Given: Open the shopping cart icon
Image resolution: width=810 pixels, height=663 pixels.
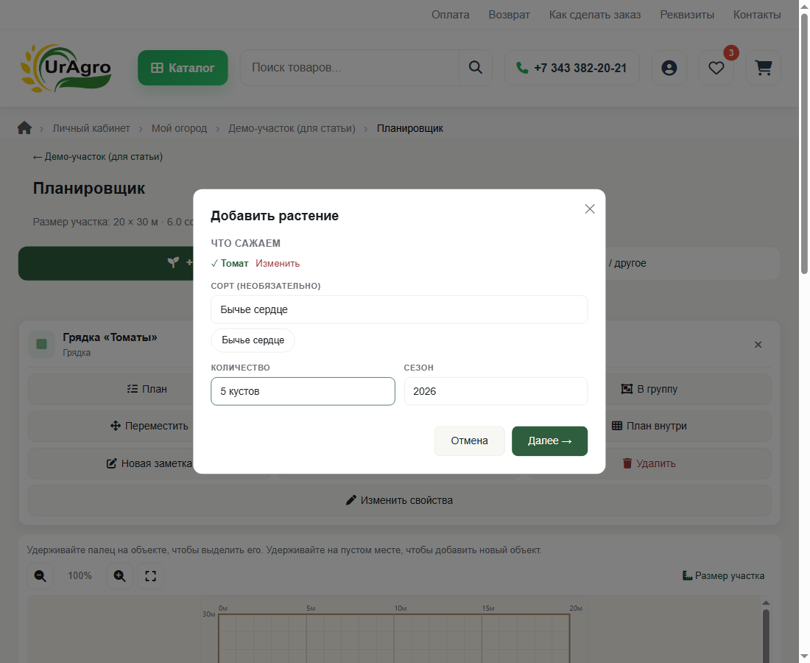Looking at the screenshot, I should (x=763, y=68).
